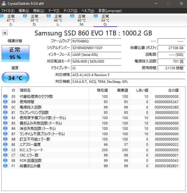Click status icon for ID B6 row
Screen dimensions: 187x193
click(x=5, y=128)
